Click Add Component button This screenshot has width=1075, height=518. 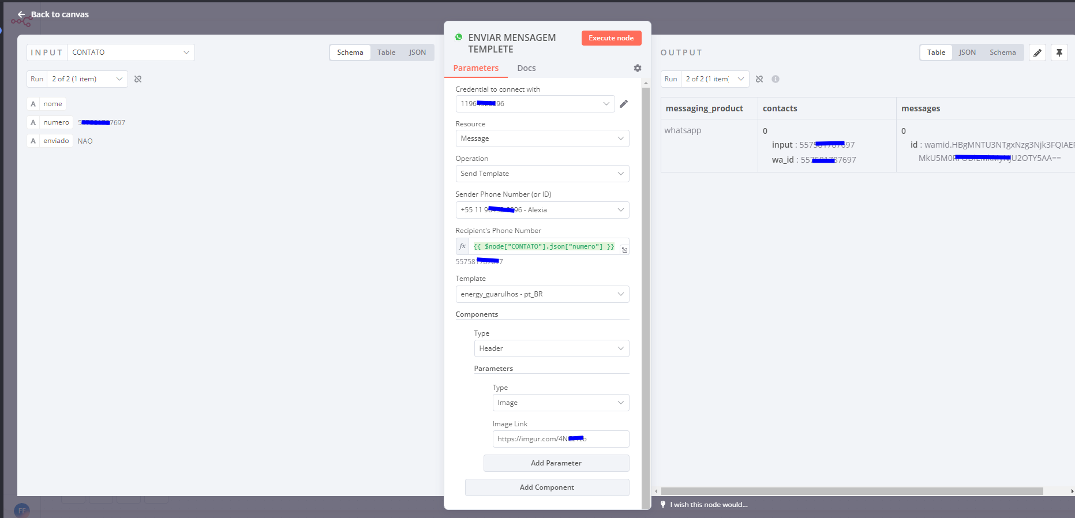click(547, 487)
